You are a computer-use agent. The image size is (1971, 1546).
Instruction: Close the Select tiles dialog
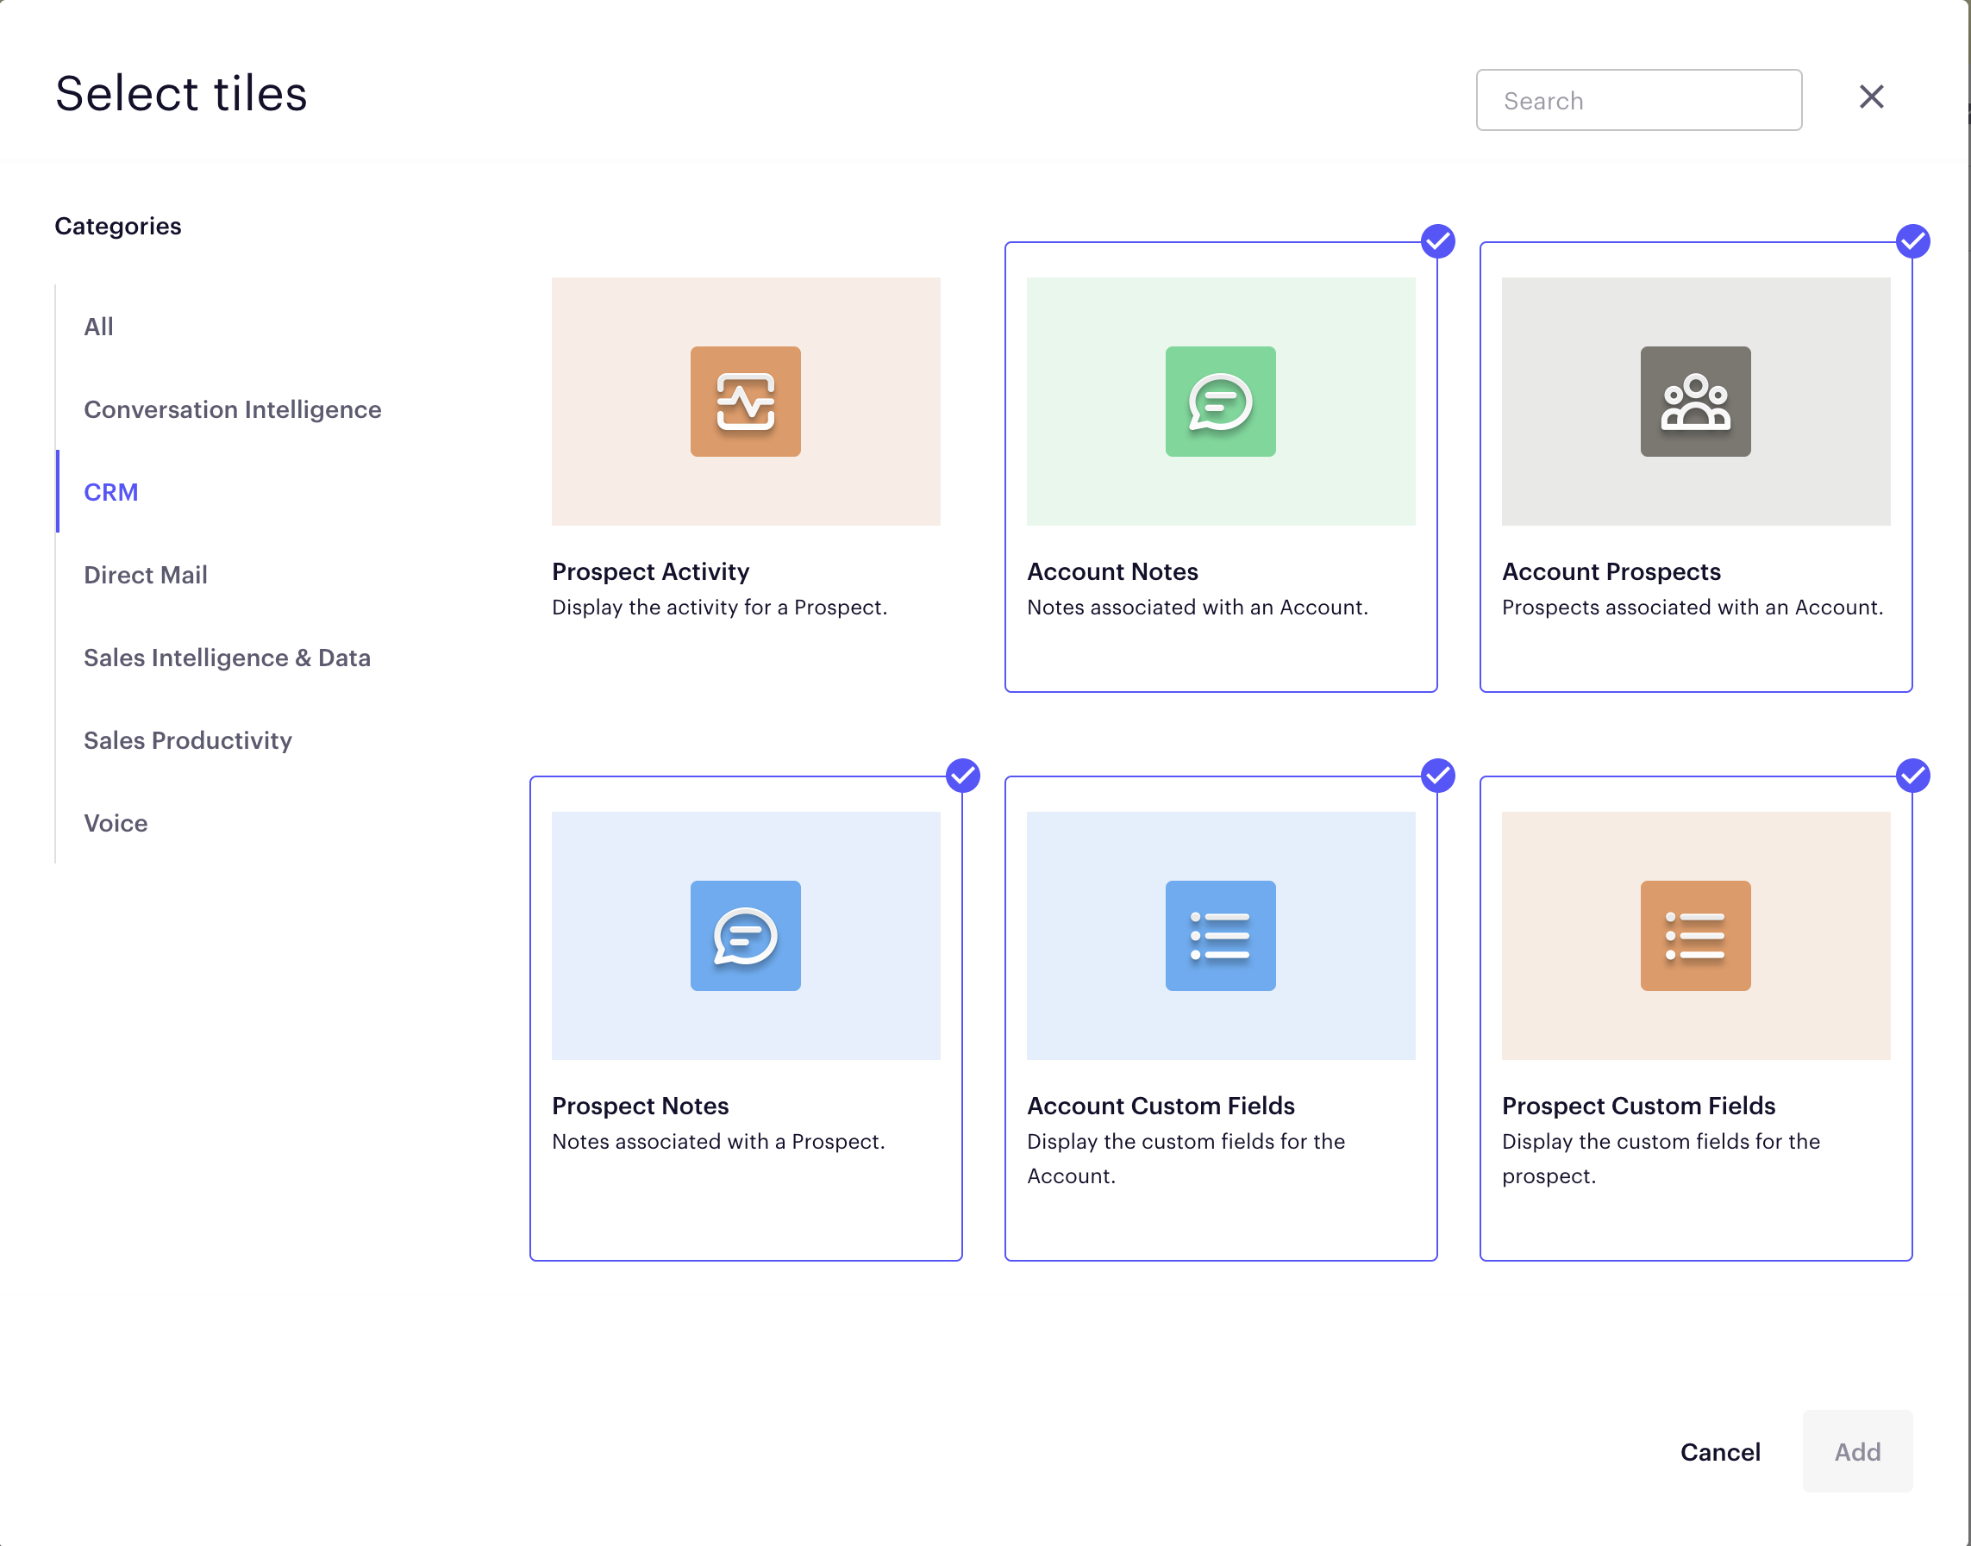point(1870,96)
